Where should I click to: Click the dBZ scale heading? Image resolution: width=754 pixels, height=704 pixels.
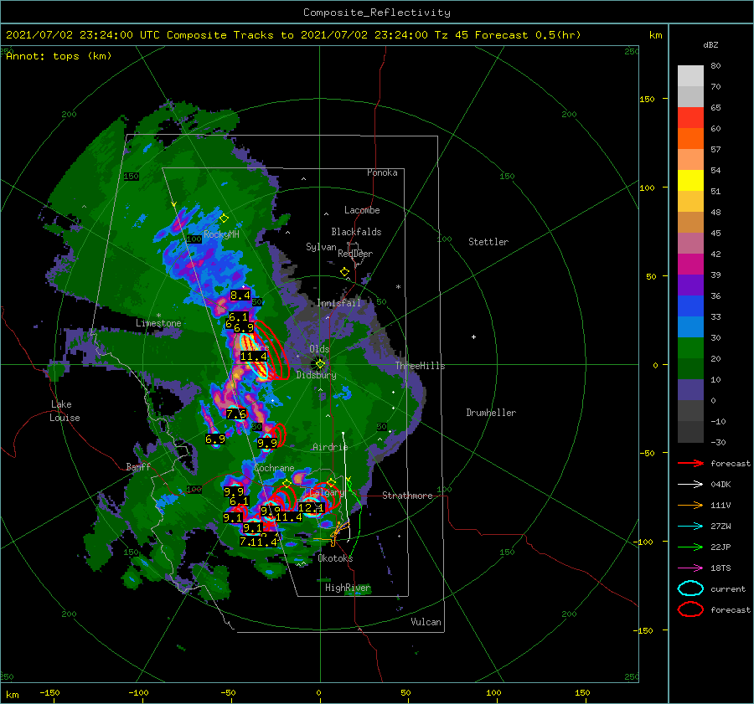(x=710, y=44)
